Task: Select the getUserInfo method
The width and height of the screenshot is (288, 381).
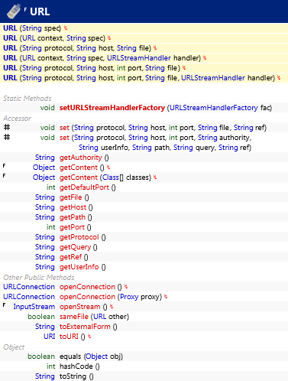Action: (79, 267)
